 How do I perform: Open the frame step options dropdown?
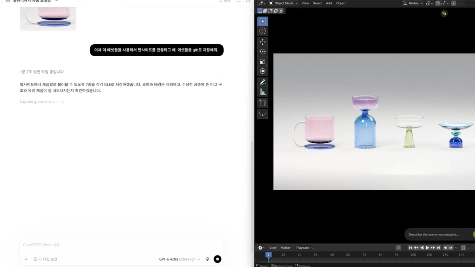click(456, 248)
